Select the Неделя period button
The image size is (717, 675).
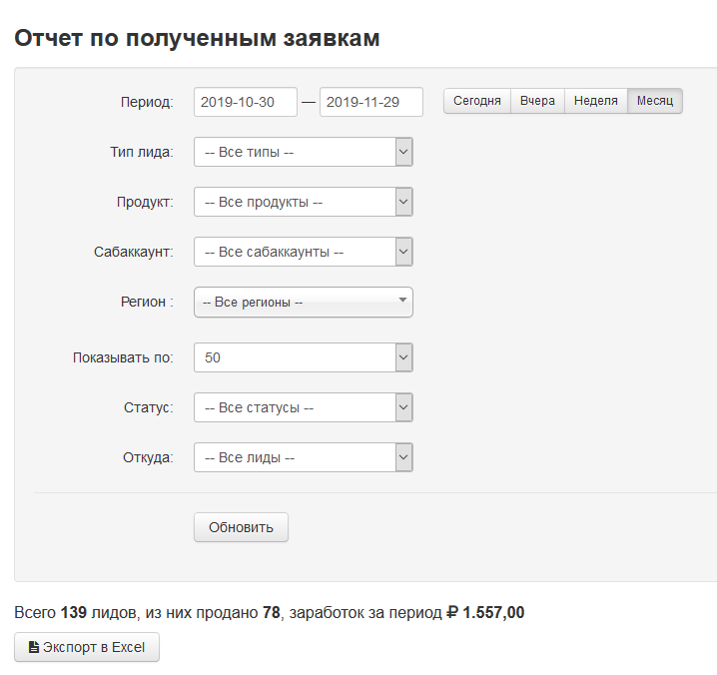[x=596, y=101]
